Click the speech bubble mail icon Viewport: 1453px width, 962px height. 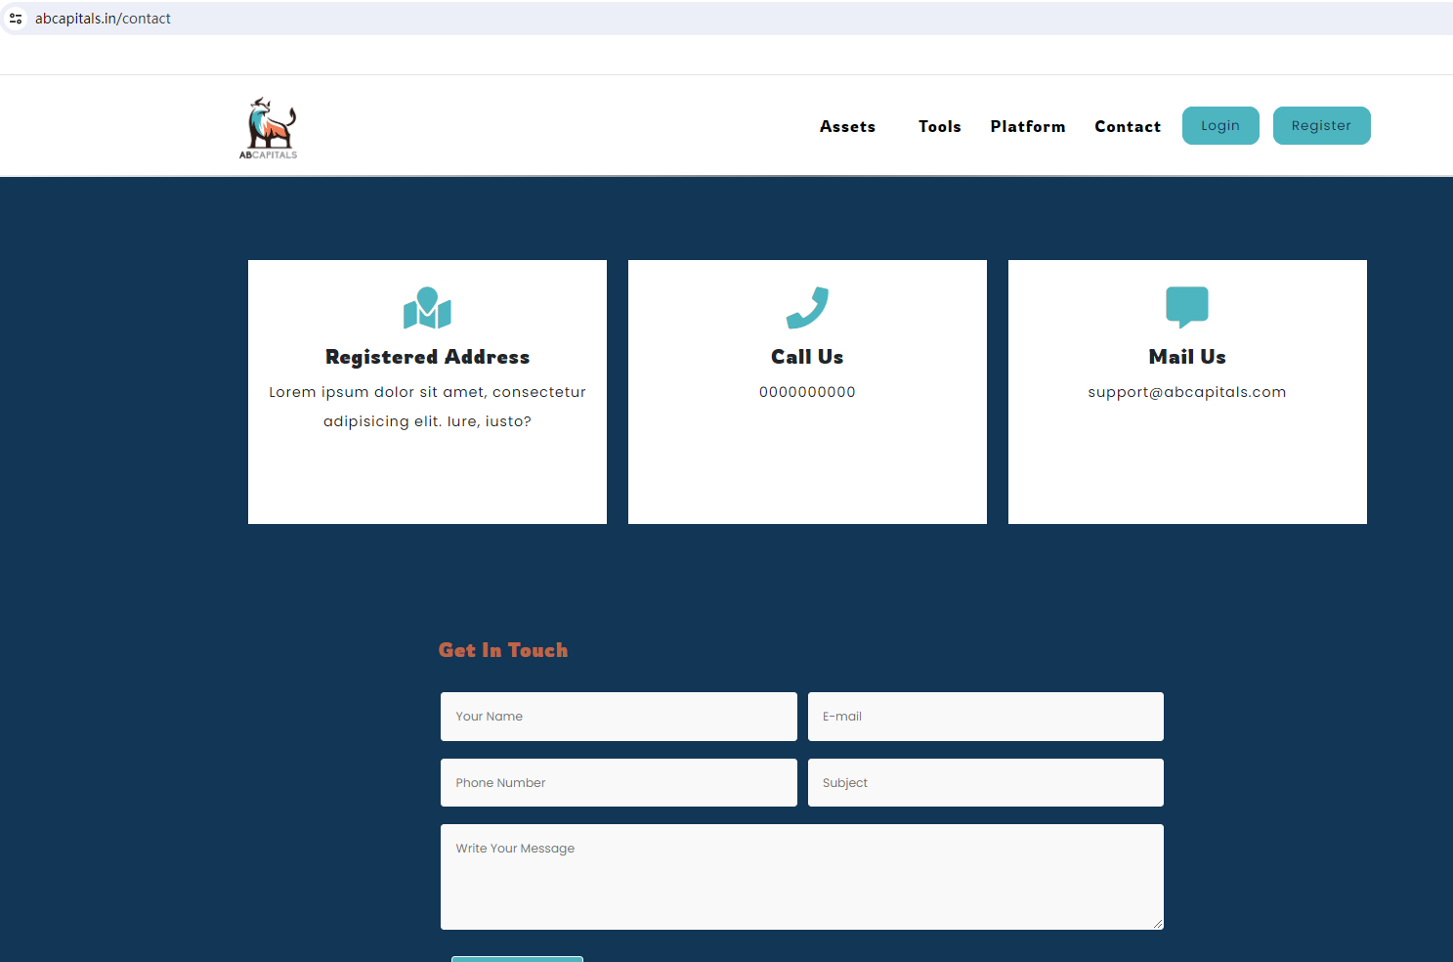[x=1186, y=307]
